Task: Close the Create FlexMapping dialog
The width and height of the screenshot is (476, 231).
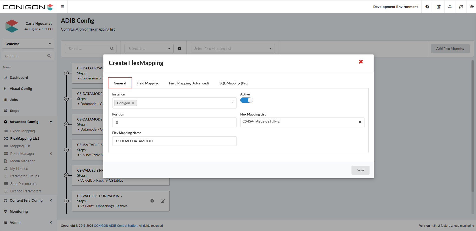Action: (361, 62)
